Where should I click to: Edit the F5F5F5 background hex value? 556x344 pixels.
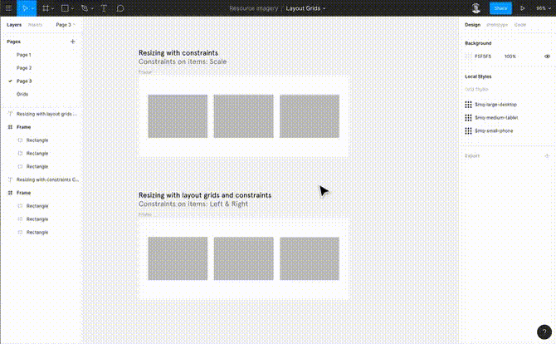(483, 57)
